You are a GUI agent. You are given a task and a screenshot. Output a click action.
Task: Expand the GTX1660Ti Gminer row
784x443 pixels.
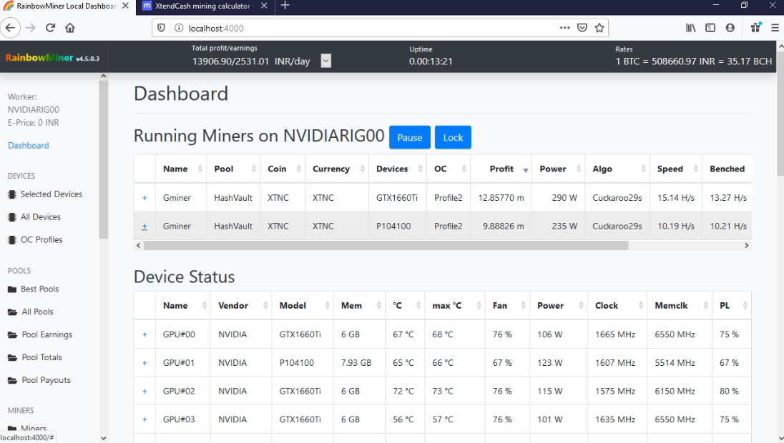144,198
